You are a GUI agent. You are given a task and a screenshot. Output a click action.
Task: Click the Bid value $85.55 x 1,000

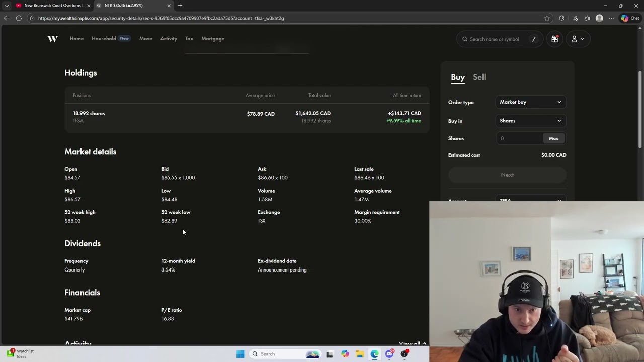(178, 178)
